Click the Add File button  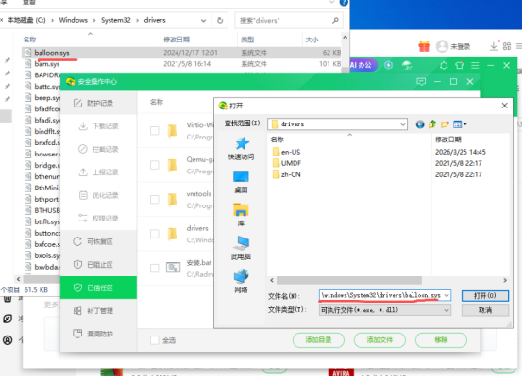coord(380,340)
